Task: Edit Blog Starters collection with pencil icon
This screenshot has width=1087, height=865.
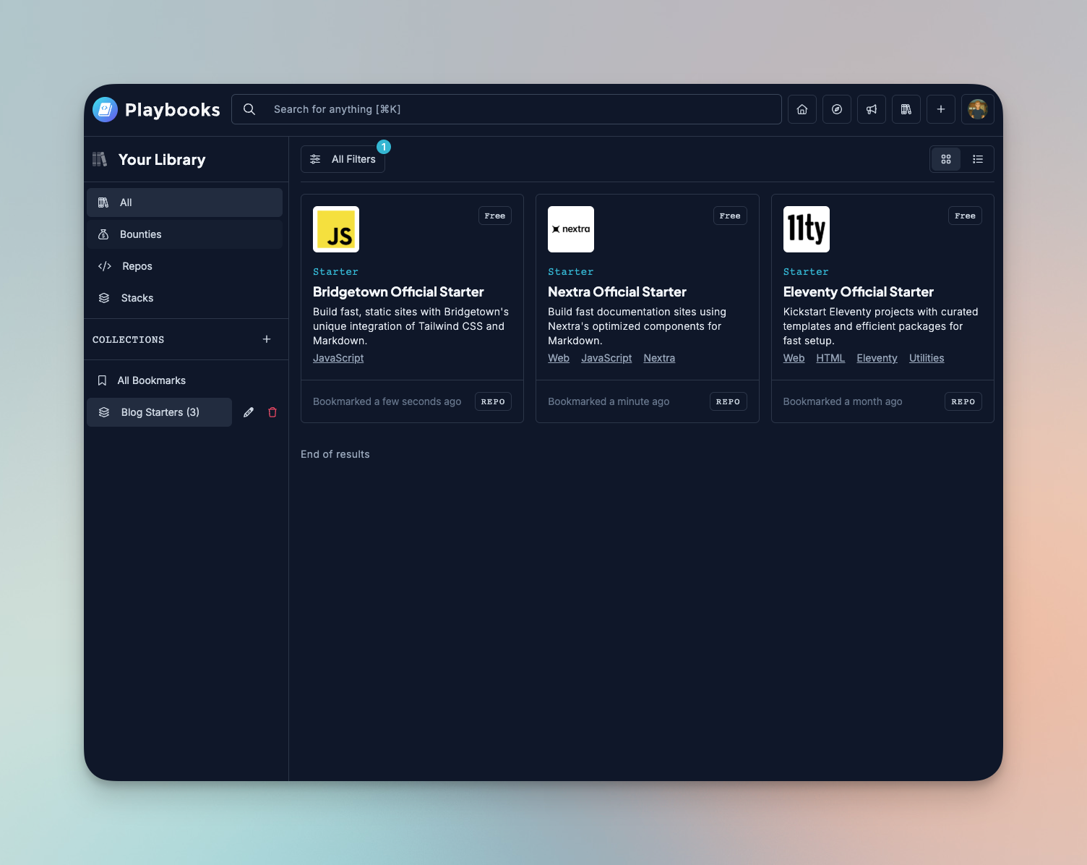Action: (249, 412)
